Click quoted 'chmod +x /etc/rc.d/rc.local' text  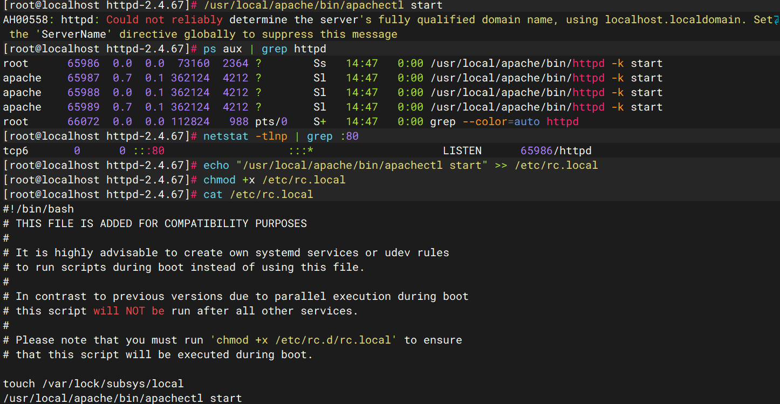tap(304, 340)
